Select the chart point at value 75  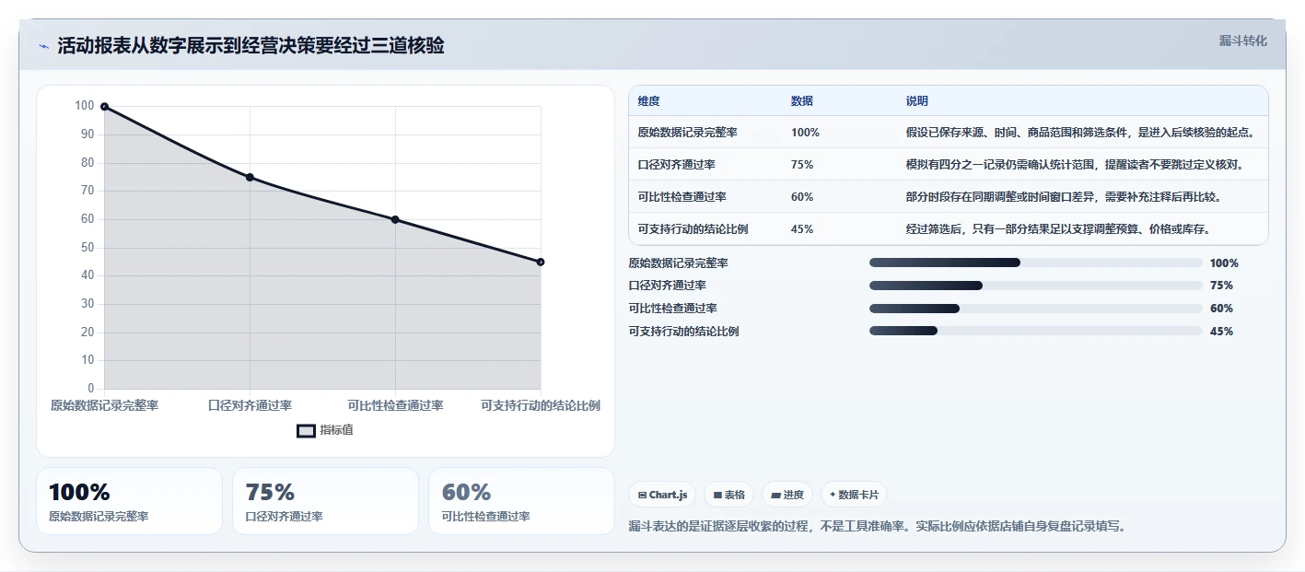pos(250,177)
